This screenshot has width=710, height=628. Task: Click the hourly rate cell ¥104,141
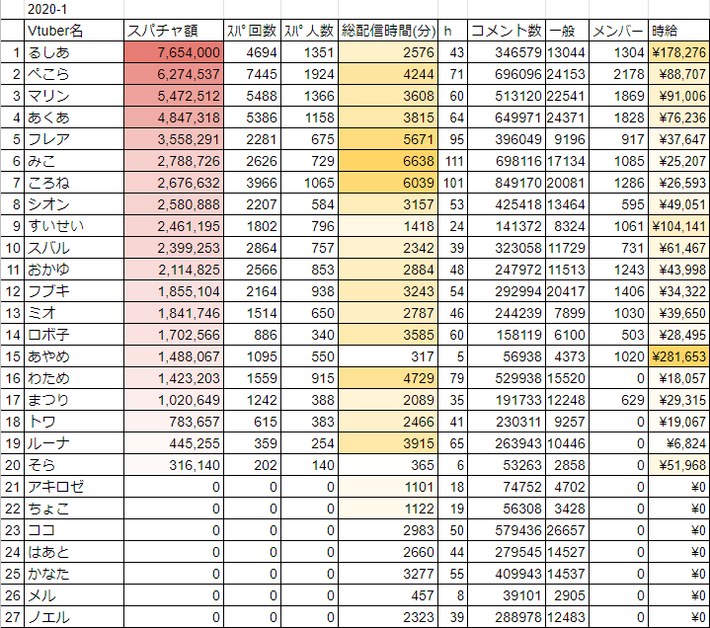678,225
